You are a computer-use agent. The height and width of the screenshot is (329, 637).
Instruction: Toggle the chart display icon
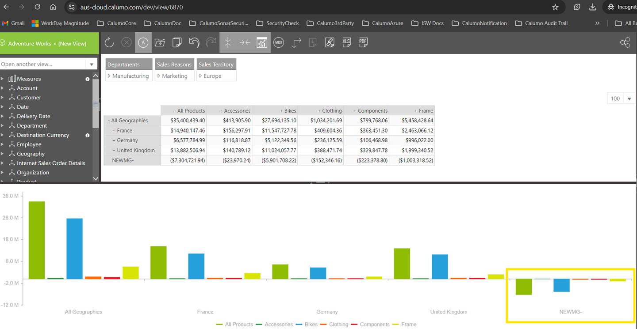[x=262, y=42]
